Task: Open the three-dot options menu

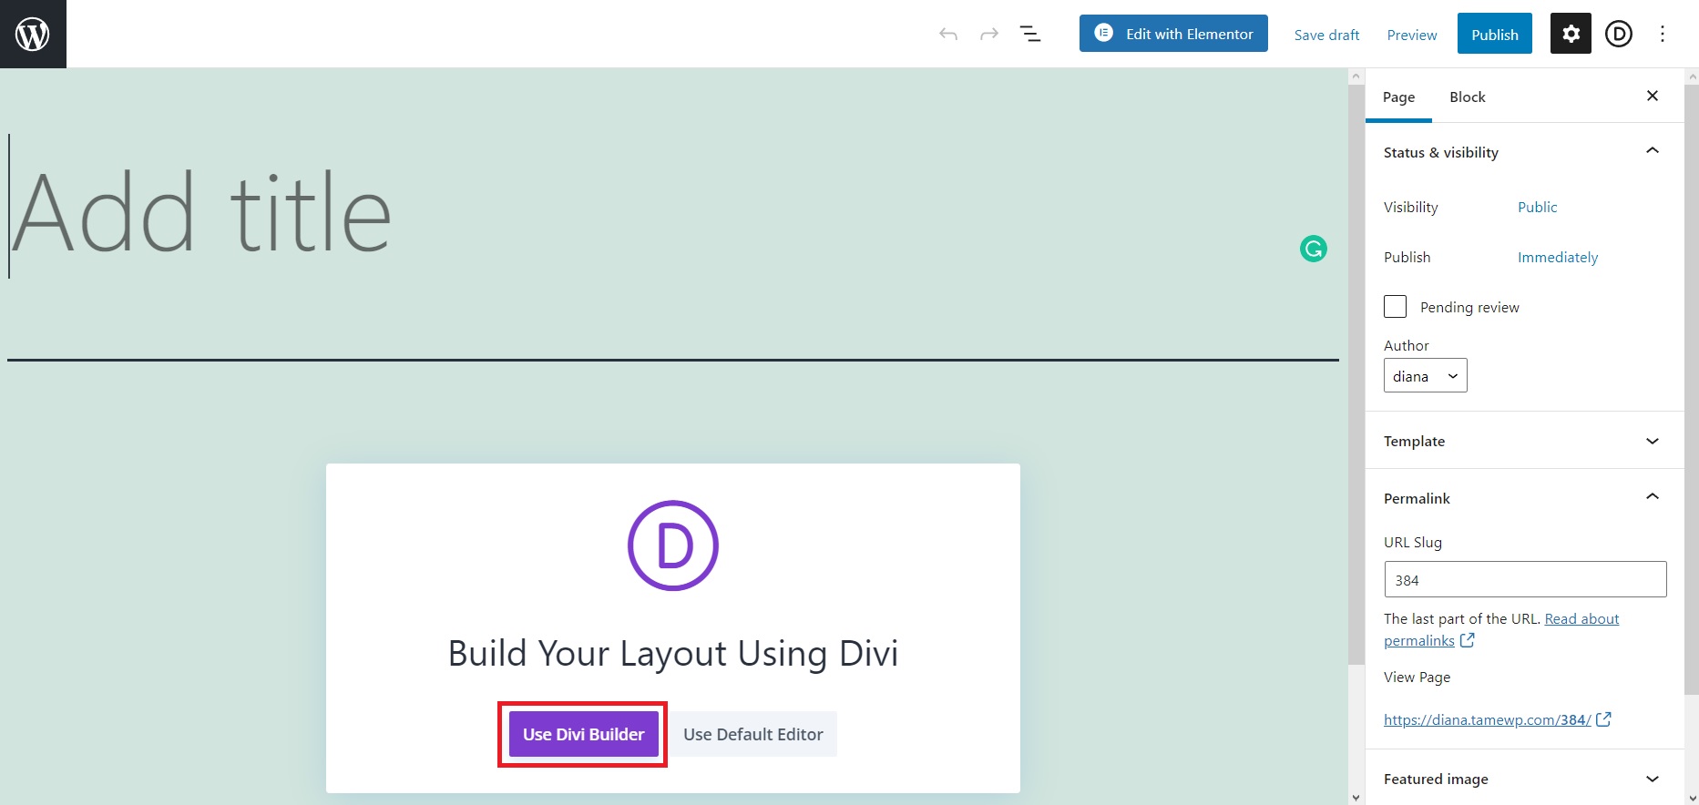Action: pyautogui.click(x=1663, y=34)
